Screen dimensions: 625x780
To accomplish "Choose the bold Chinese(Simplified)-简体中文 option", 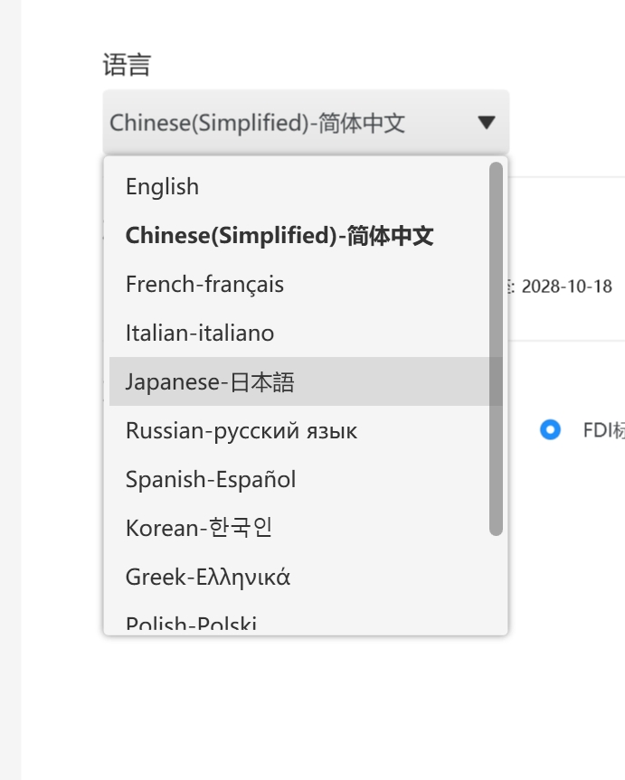I will 279,236.
